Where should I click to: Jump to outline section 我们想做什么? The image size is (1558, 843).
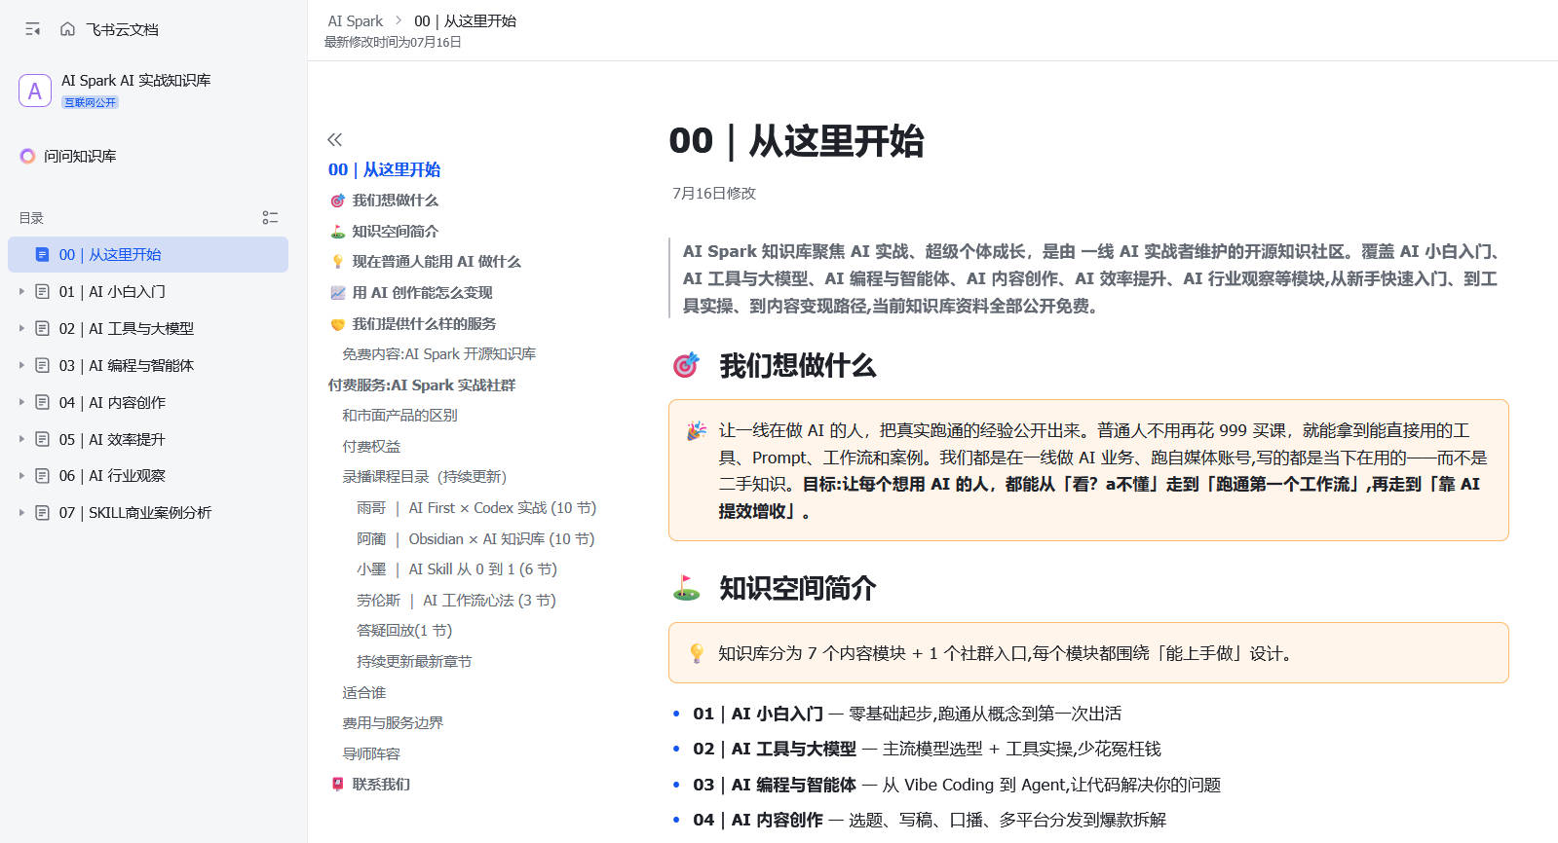point(395,201)
